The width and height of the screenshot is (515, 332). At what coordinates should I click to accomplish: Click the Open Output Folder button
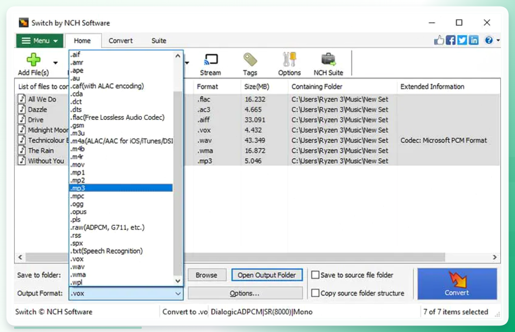(x=267, y=275)
